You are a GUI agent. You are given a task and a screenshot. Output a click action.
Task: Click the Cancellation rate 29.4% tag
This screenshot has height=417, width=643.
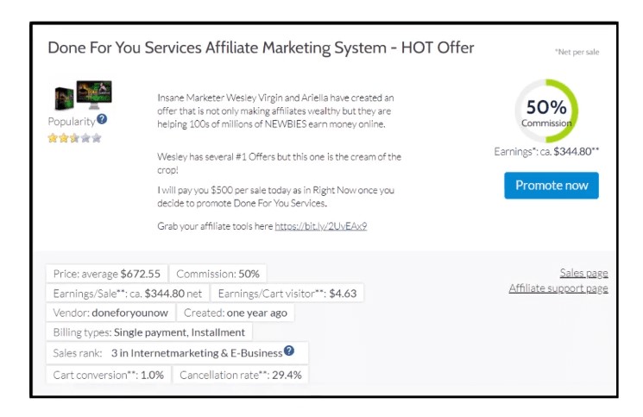point(240,375)
